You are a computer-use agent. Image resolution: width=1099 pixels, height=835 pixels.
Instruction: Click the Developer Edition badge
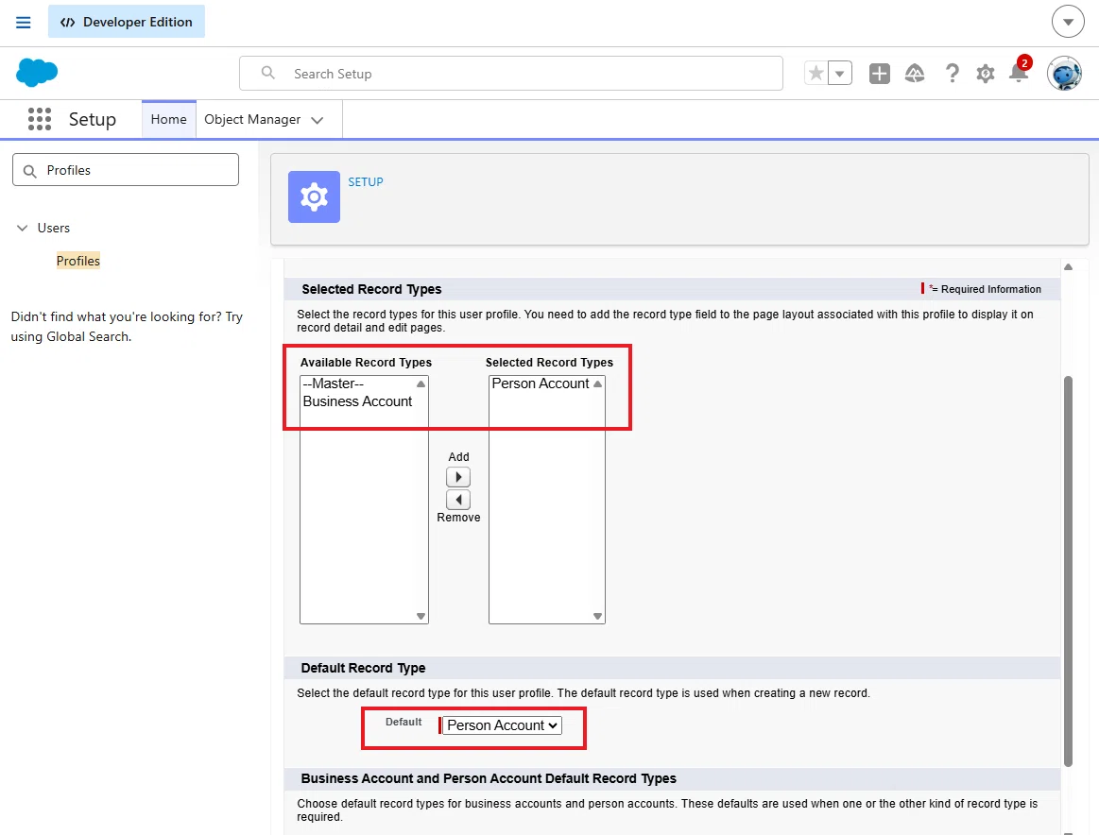click(127, 22)
